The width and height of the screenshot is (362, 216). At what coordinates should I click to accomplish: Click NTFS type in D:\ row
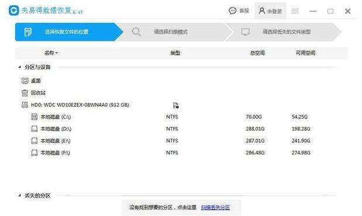[172, 129]
